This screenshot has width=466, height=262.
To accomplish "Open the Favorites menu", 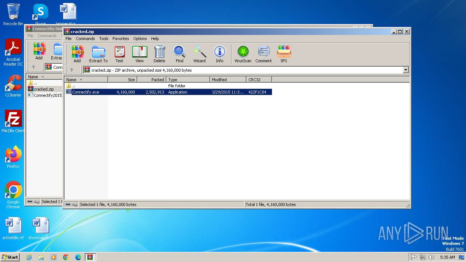I will [x=121, y=39].
